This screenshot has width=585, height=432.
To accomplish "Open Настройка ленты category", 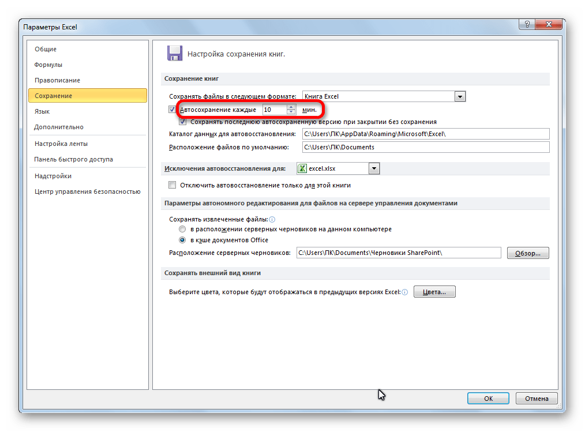I will [x=88, y=144].
